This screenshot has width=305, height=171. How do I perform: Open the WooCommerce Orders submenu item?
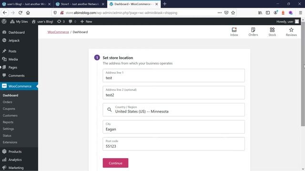coord(8,102)
